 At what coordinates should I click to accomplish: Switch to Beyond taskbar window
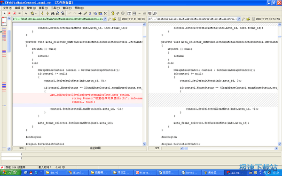point(190,173)
